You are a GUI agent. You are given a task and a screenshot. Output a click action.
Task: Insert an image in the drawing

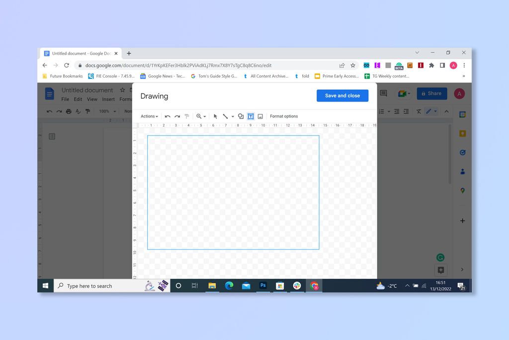pos(260,116)
